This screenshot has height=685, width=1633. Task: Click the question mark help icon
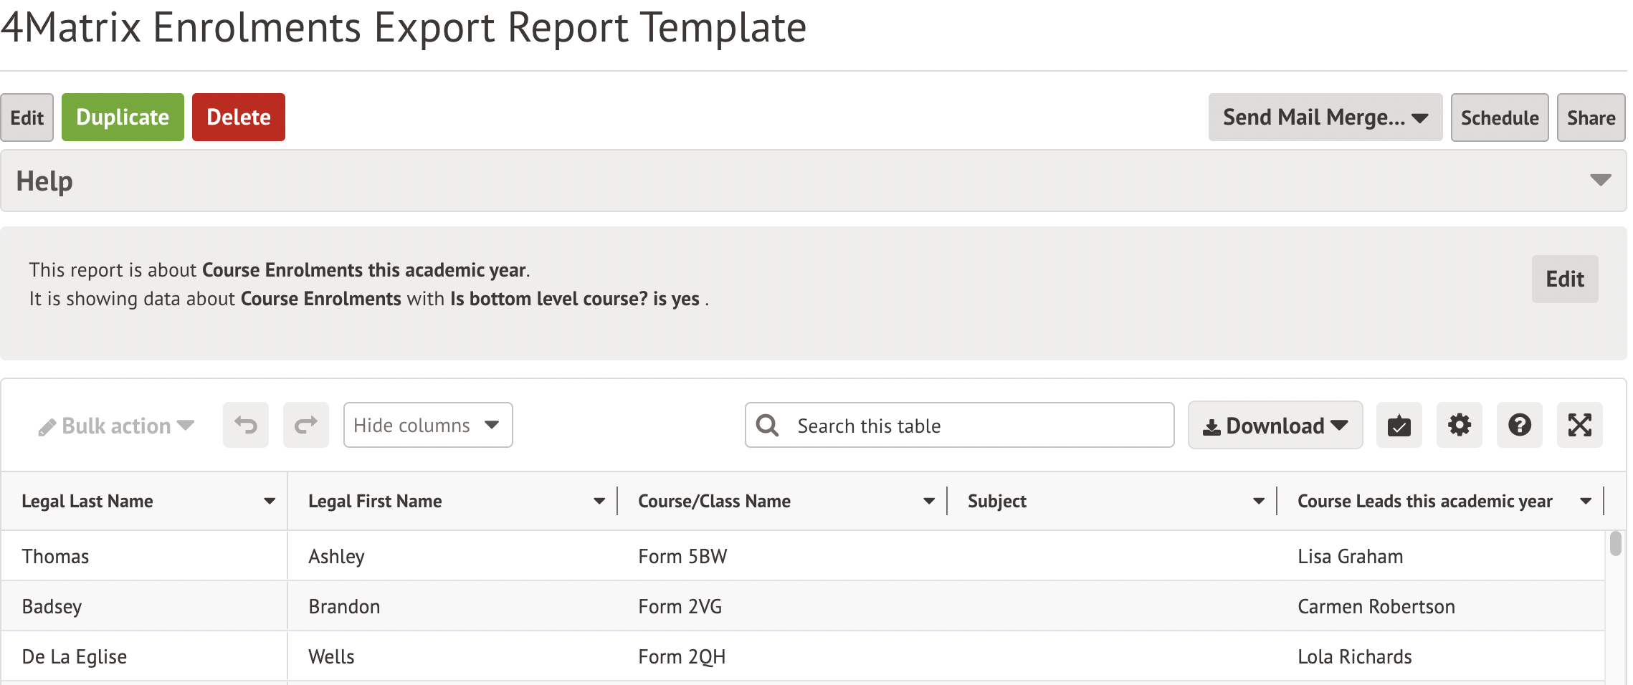pos(1519,426)
